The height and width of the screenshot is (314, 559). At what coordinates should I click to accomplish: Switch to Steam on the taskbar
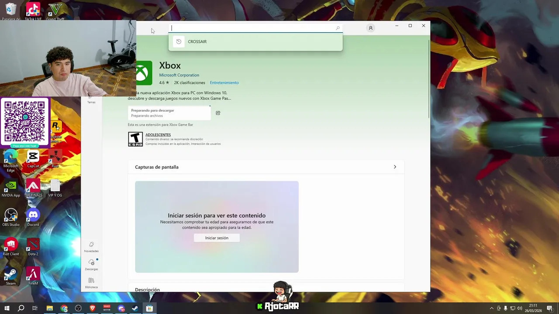135,308
